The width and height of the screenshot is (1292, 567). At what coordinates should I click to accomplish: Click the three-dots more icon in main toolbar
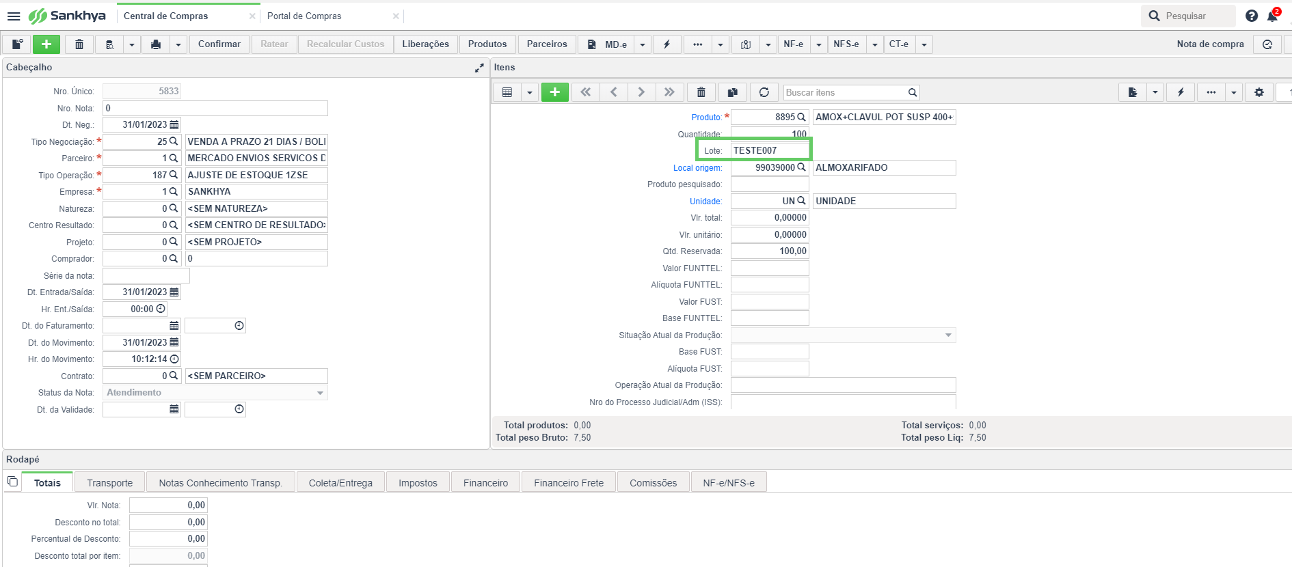(x=698, y=44)
